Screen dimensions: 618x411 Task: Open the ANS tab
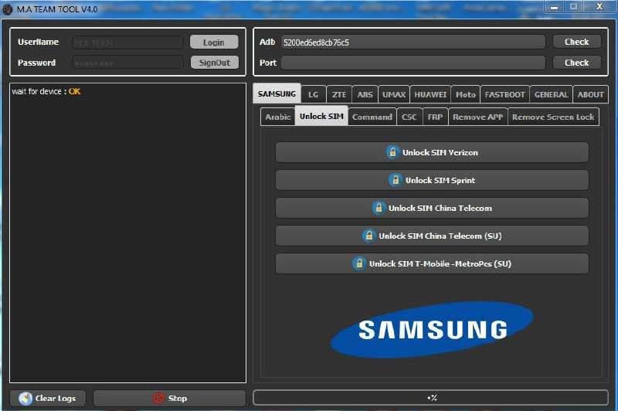pyautogui.click(x=365, y=94)
